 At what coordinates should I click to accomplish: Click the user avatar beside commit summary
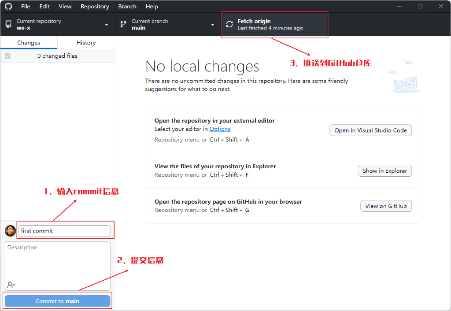10,231
